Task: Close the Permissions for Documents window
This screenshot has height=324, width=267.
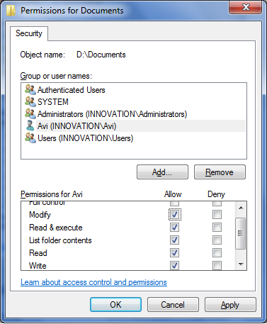Action: 246,7
